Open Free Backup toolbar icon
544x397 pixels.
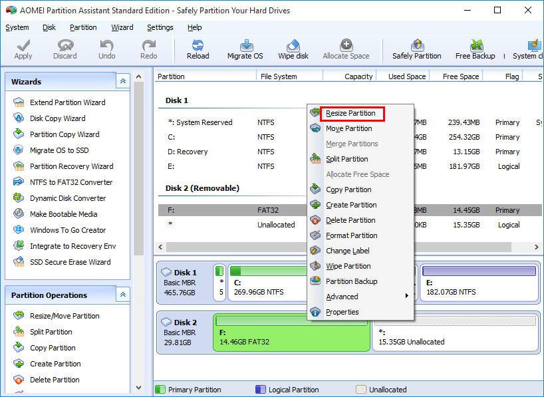[x=476, y=45]
